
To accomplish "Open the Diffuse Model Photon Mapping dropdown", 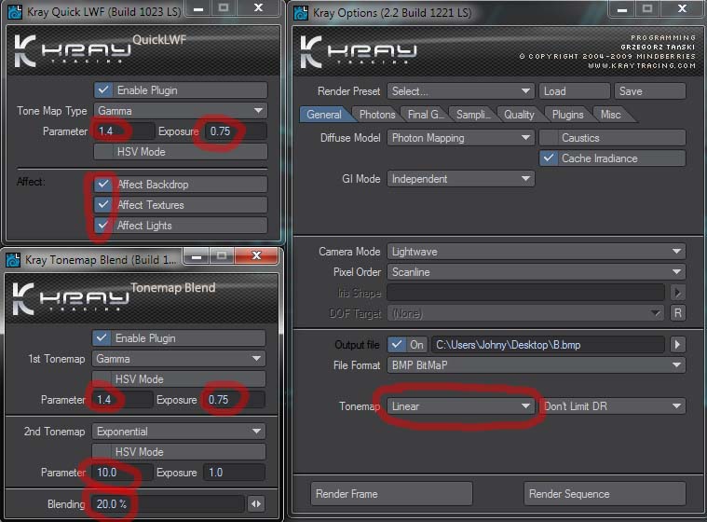I will (460, 138).
